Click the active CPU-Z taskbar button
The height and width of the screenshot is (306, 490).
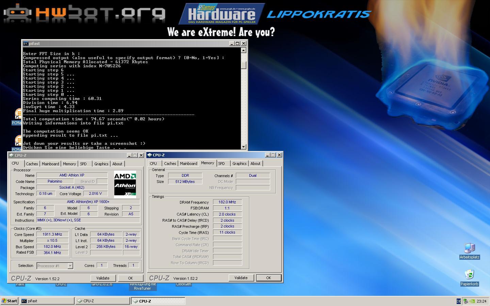tap(158, 301)
